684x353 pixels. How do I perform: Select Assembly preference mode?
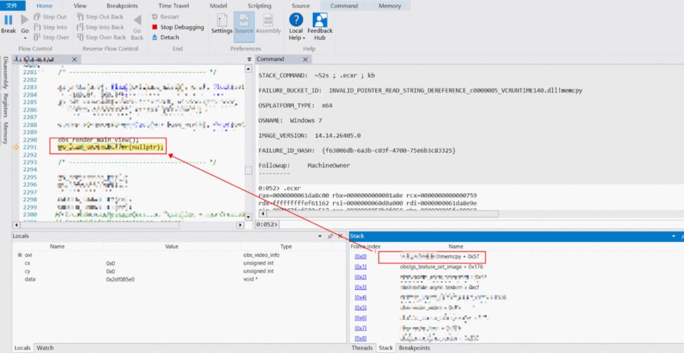point(269,25)
